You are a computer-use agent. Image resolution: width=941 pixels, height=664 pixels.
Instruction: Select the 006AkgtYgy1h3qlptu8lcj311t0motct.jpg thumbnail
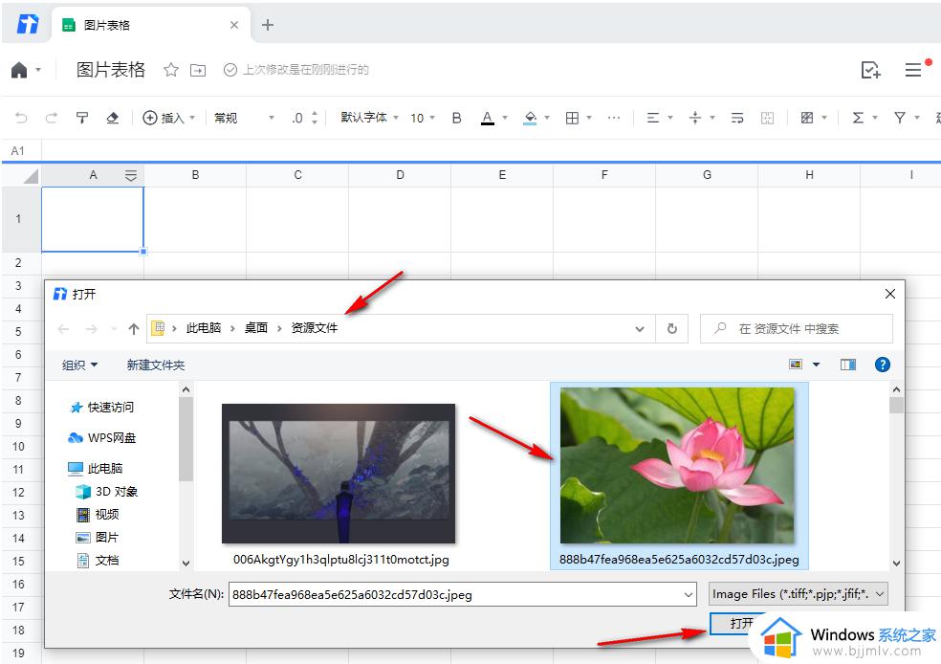pos(339,475)
